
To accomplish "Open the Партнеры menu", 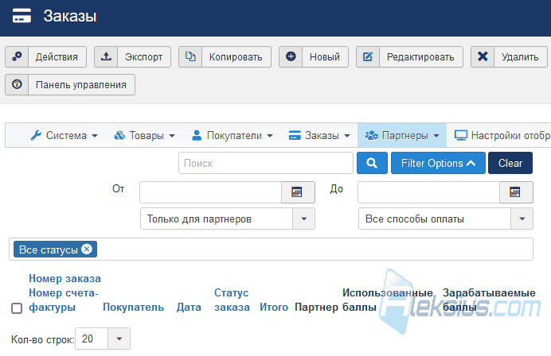I will pos(402,135).
